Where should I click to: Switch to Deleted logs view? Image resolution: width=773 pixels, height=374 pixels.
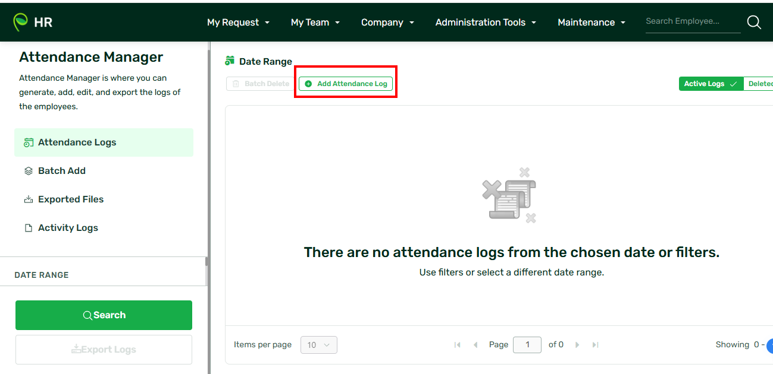(759, 84)
